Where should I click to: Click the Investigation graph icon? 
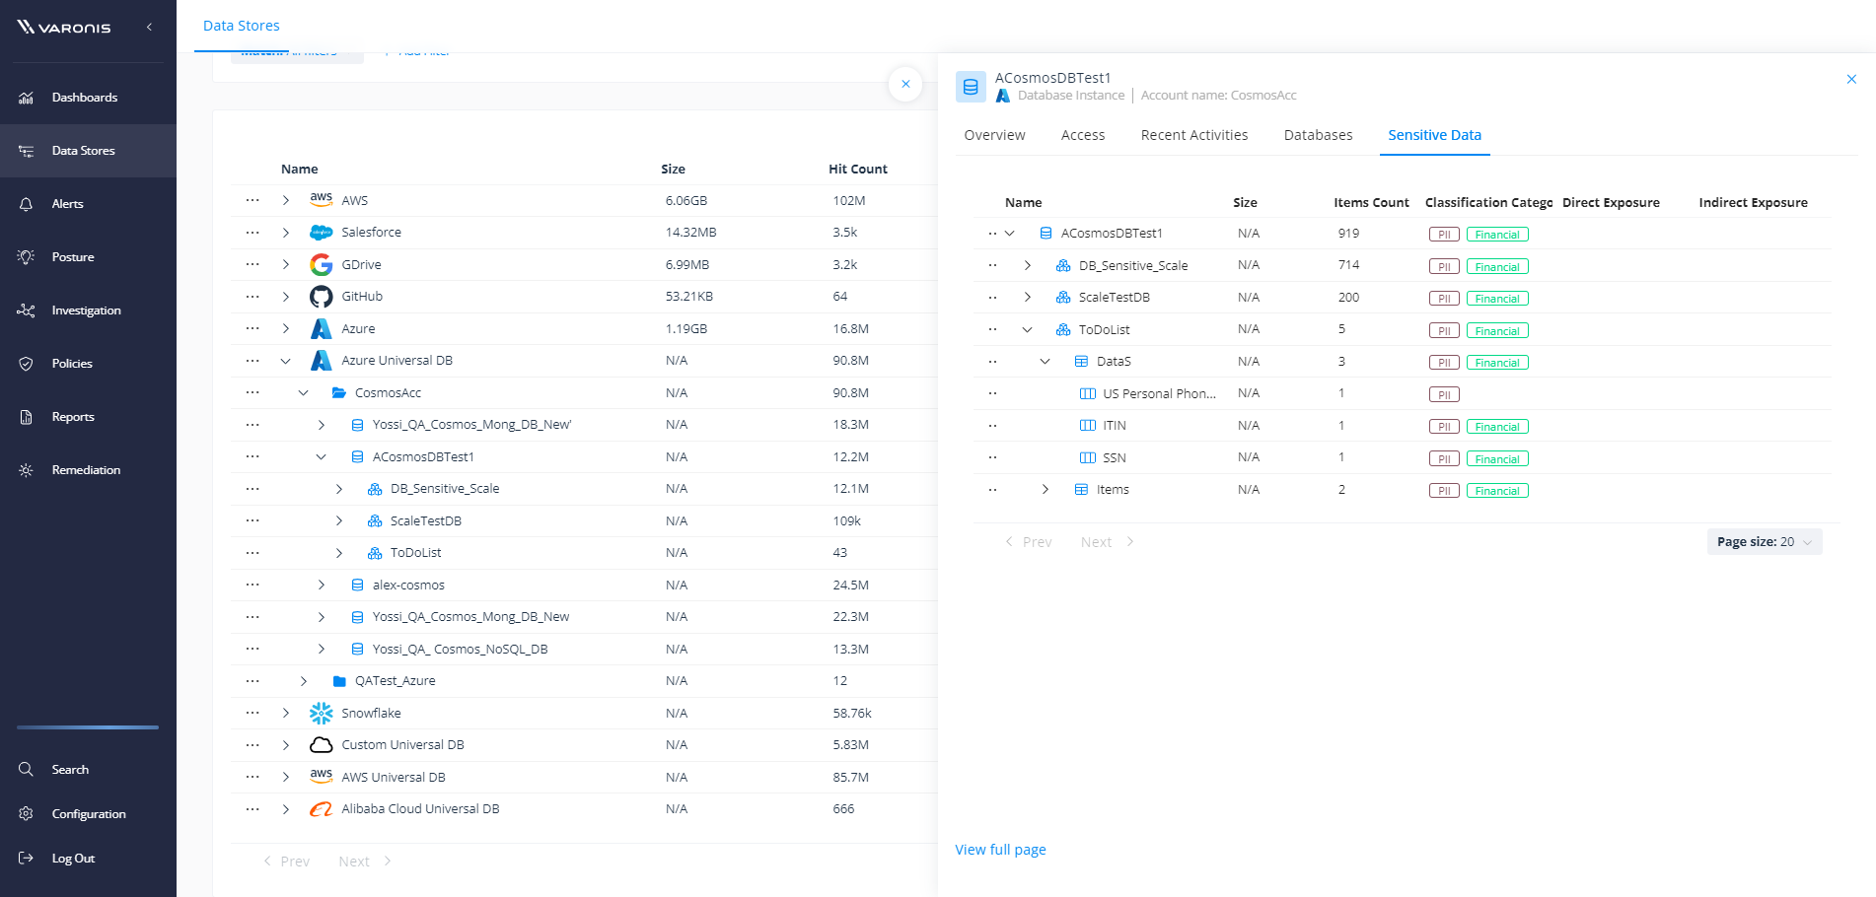coord(27,310)
